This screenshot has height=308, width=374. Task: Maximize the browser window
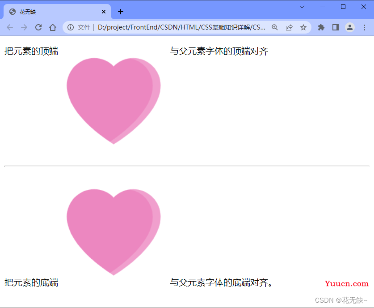coord(343,7)
